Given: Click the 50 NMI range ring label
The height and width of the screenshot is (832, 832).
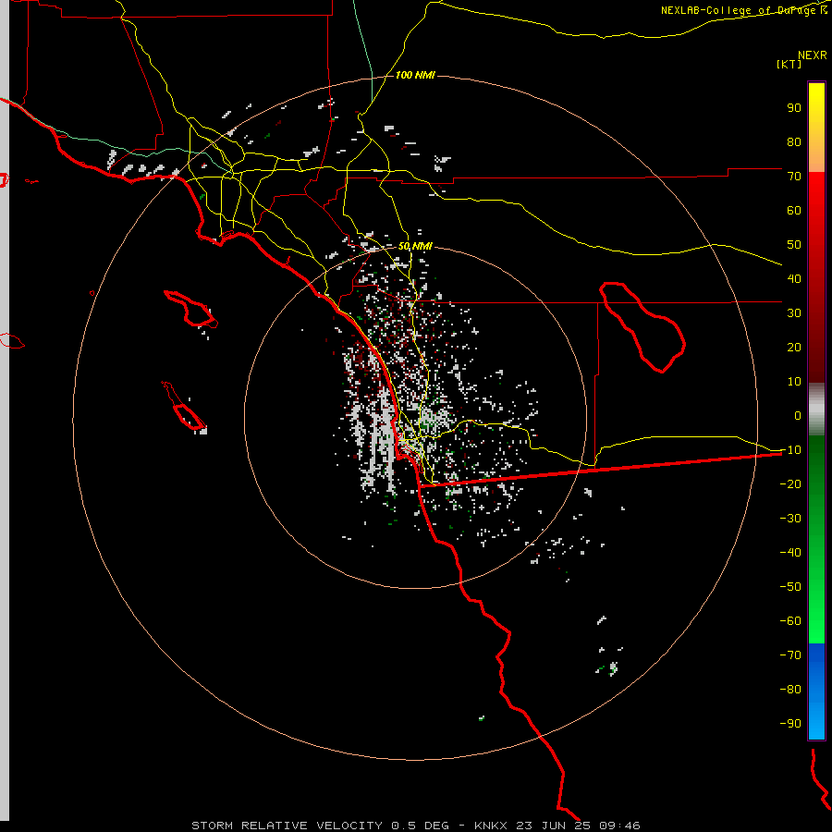Looking at the screenshot, I should 415,246.
